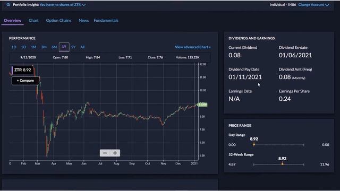Open the Option Chains tab
Viewport: 340px width, 191px height.
tap(58, 21)
